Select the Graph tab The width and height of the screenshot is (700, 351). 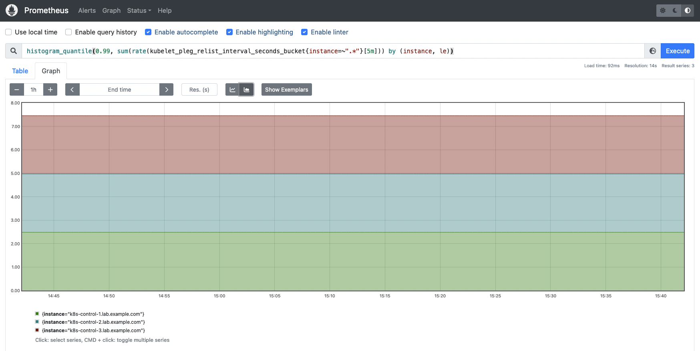[51, 71]
